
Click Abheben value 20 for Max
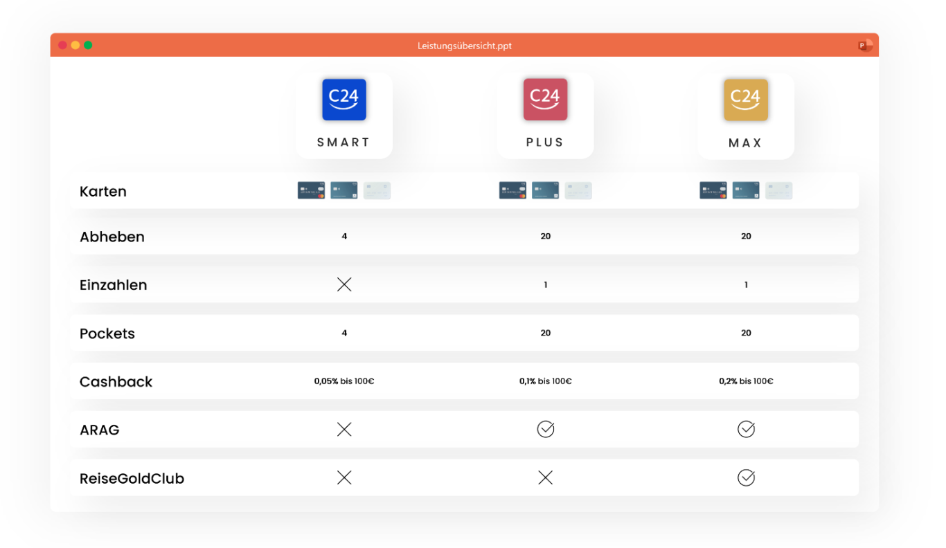(746, 236)
